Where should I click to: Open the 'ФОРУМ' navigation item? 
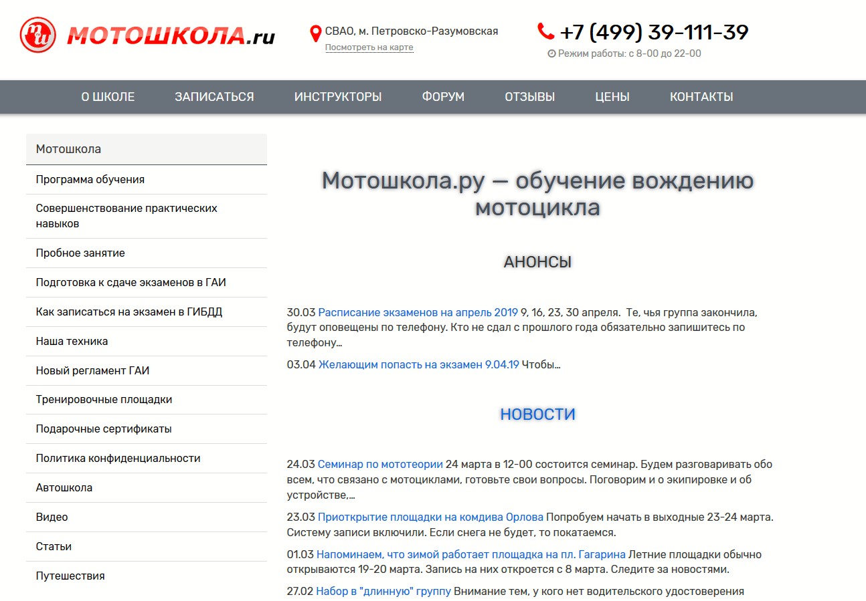point(443,97)
